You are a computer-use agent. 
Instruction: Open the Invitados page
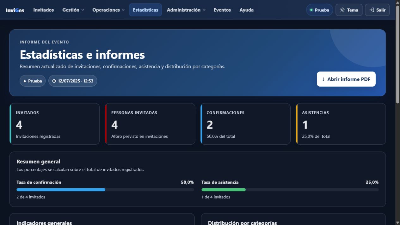coord(44,10)
